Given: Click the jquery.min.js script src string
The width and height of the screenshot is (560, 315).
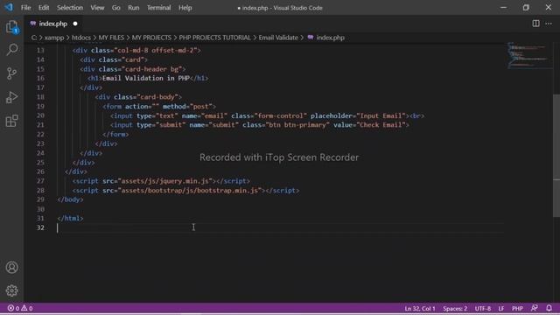Looking at the screenshot, I should (165, 181).
